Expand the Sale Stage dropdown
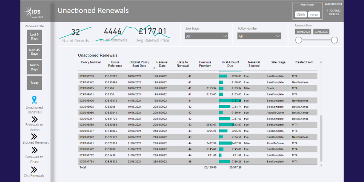This screenshot has width=364, height=182. pos(206,36)
